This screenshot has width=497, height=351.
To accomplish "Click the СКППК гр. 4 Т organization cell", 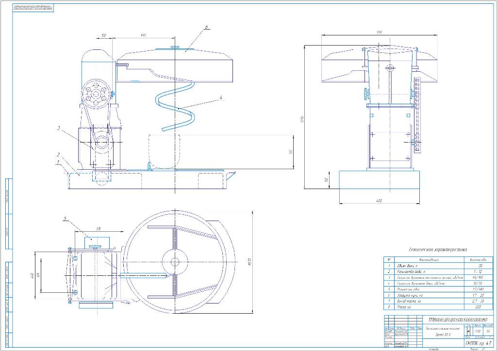I will [x=480, y=343].
